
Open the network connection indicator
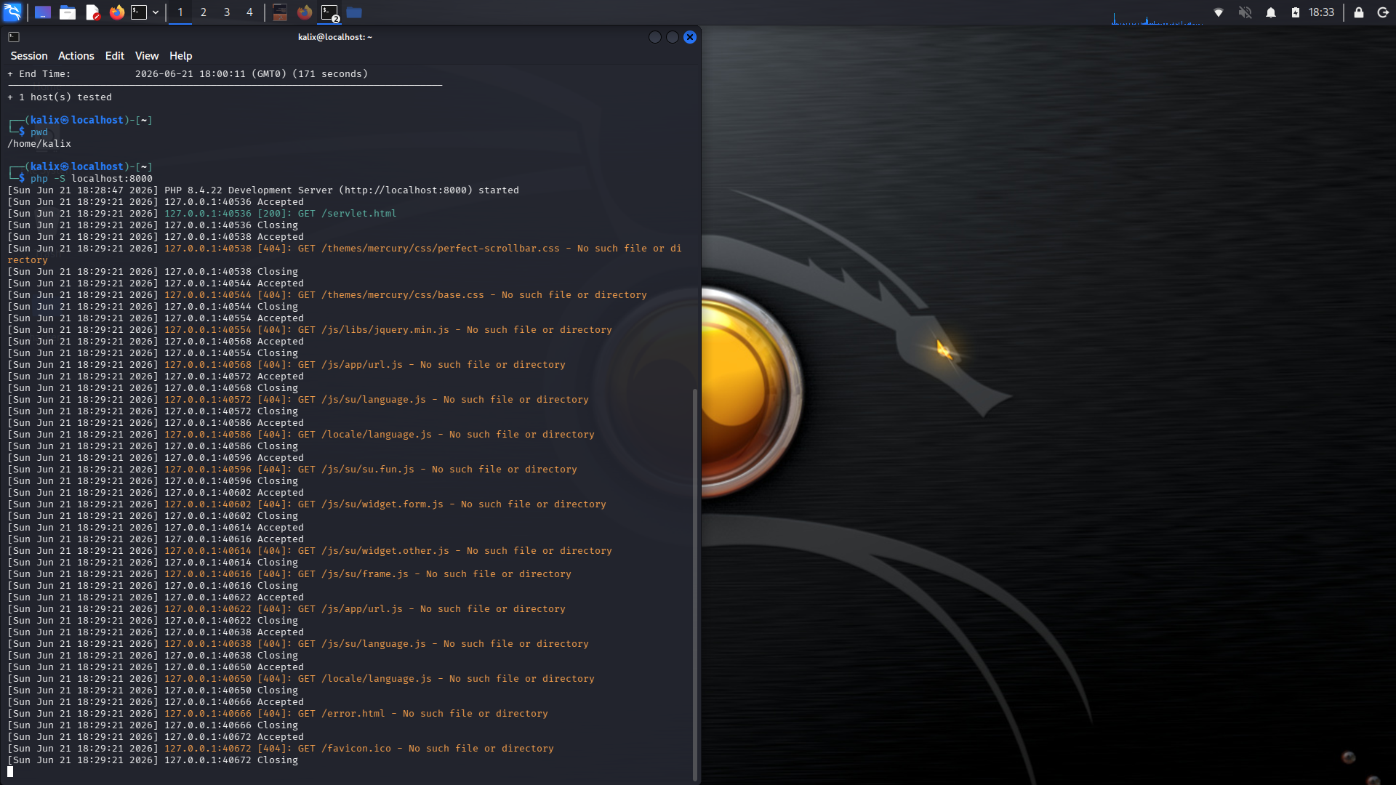click(1219, 12)
